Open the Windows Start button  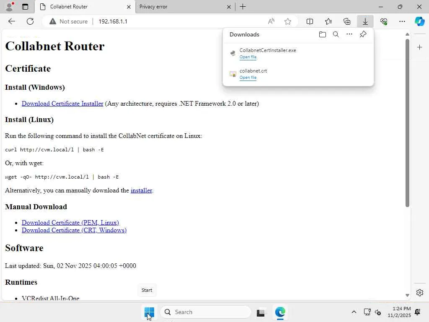[150, 312]
